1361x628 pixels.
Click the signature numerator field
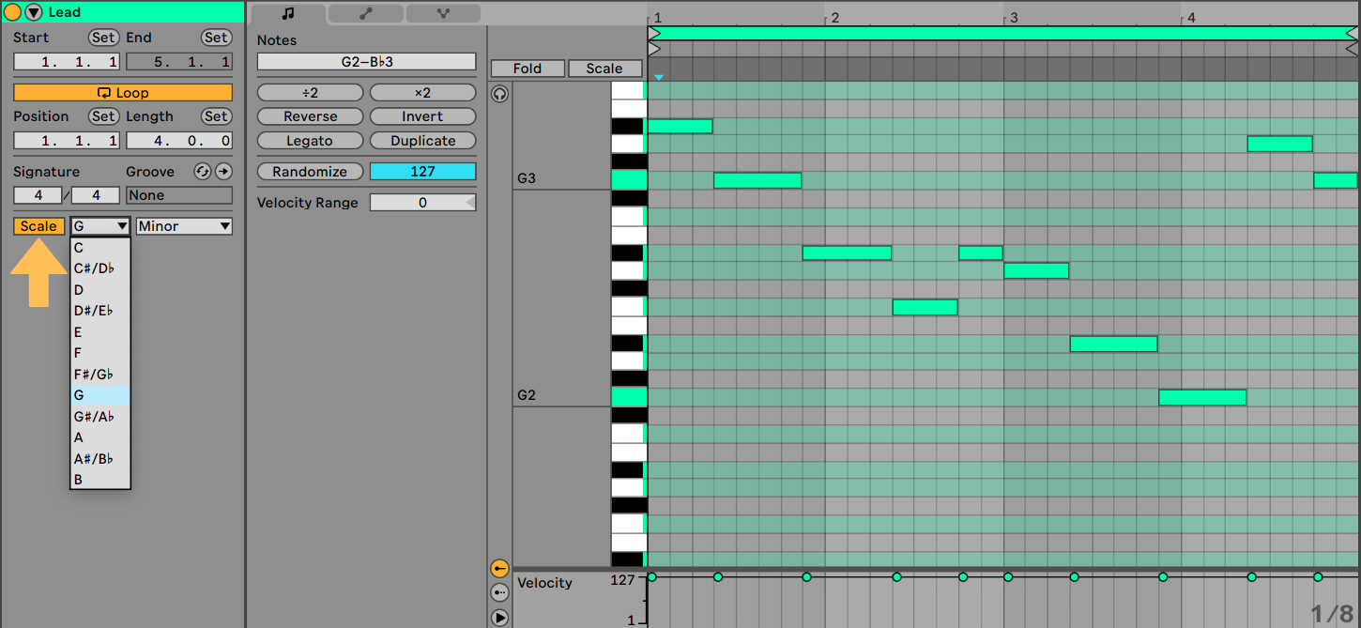[x=38, y=195]
